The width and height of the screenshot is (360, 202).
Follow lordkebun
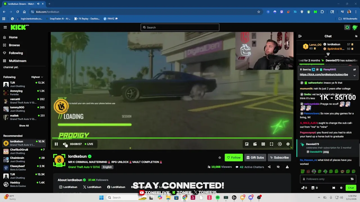pos(234,158)
